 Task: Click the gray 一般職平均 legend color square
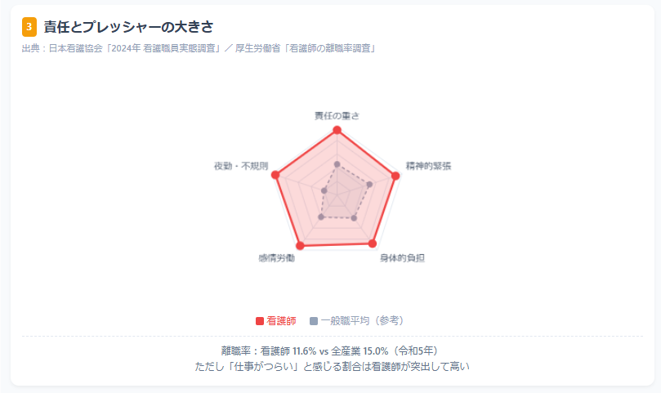click(x=314, y=321)
